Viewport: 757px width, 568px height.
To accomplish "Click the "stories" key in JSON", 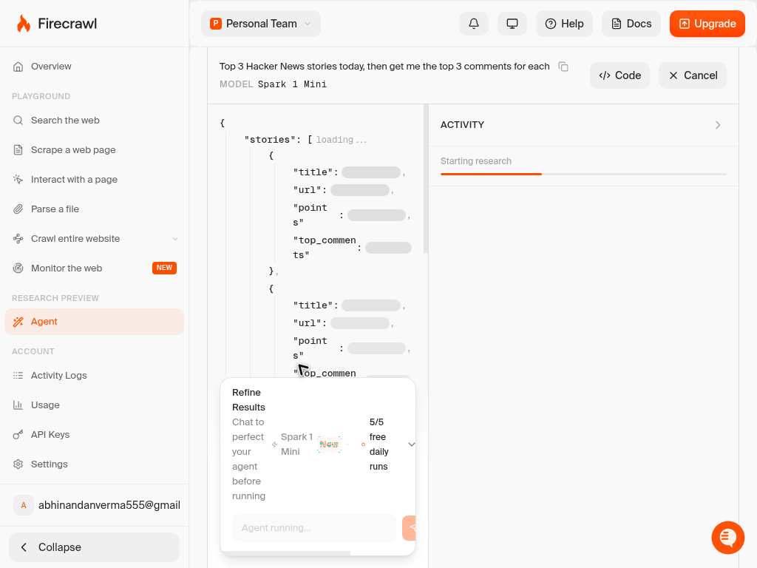I will tap(270, 140).
